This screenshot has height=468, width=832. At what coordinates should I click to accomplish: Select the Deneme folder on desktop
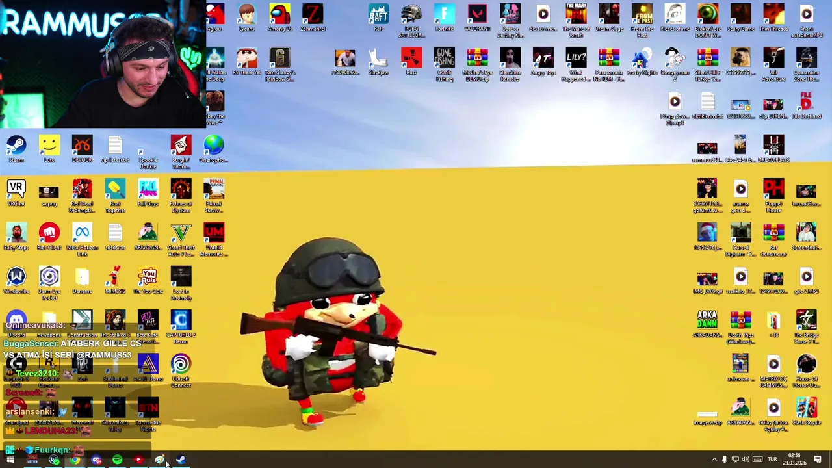click(82, 280)
